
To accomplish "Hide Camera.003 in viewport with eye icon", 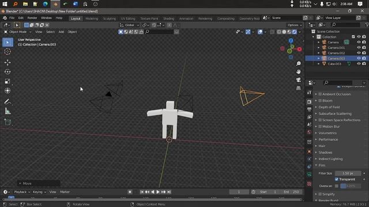I will pyautogui.click(x=359, y=59).
